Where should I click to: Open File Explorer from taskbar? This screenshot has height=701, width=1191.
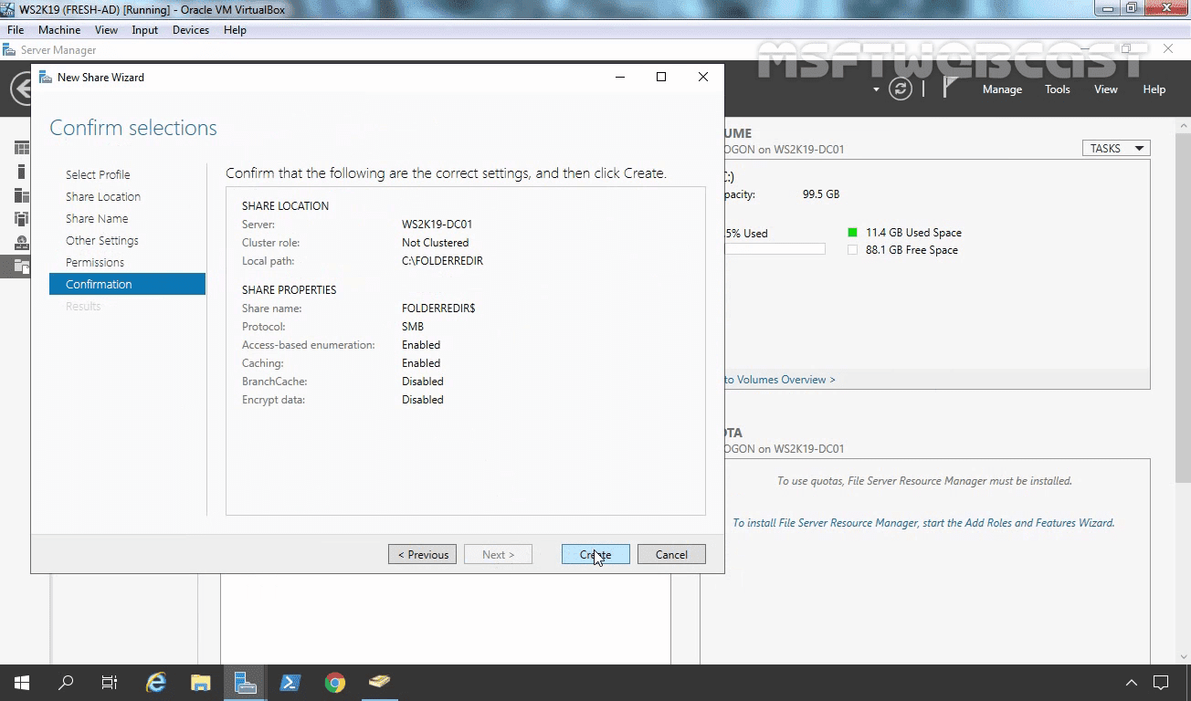tap(201, 682)
